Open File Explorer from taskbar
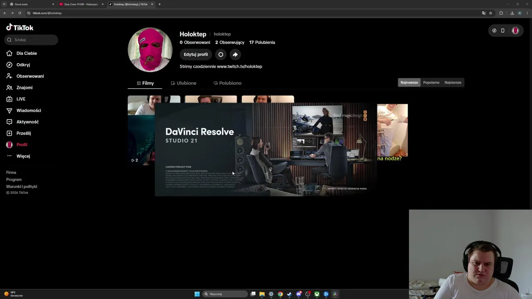Viewport: 532px width, 299px height. [x=262, y=294]
